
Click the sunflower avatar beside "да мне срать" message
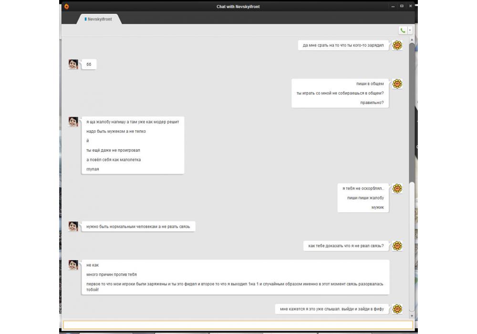click(397, 45)
